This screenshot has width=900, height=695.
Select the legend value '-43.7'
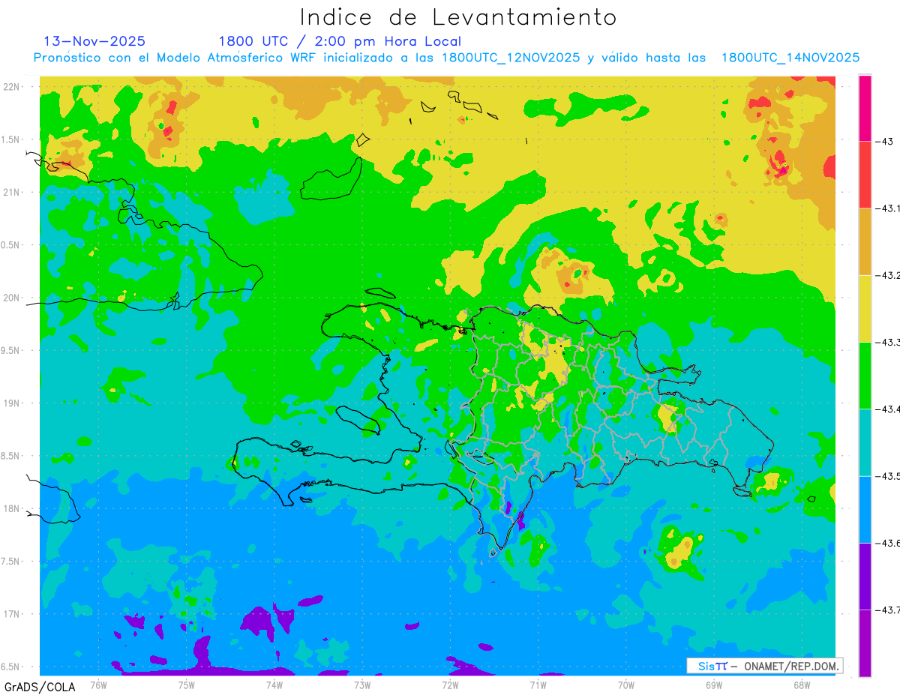[x=886, y=610]
